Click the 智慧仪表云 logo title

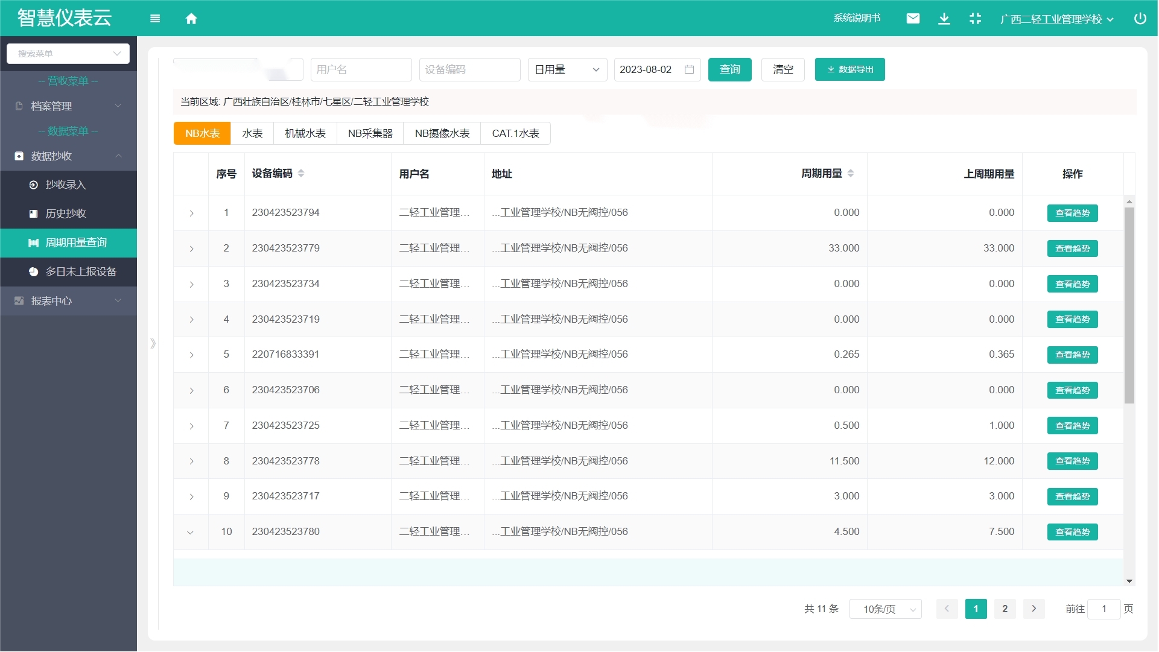(x=65, y=18)
